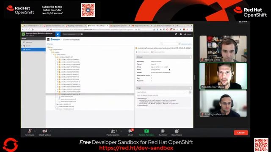Click Sign in on Nexus header
The image size is (271, 152).
tap(188, 34)
